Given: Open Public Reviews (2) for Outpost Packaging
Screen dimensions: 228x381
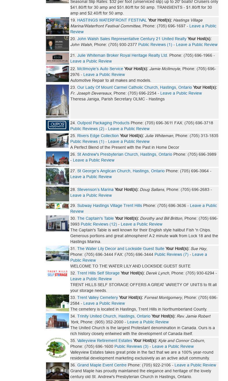Looking at the screenshot, I should click(x=87, y=129).
